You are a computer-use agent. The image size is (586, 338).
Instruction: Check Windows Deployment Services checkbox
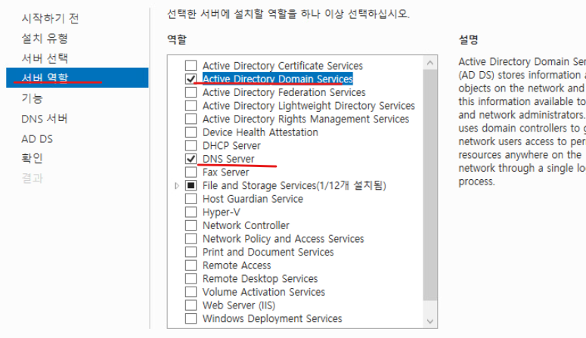tap(191, 318)
